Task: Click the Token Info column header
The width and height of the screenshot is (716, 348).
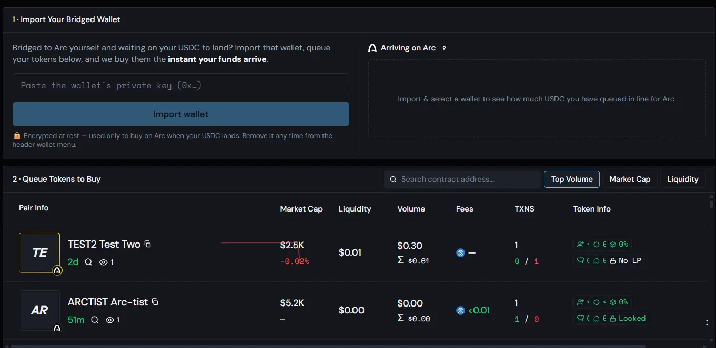Action: (x=592, y=209)
